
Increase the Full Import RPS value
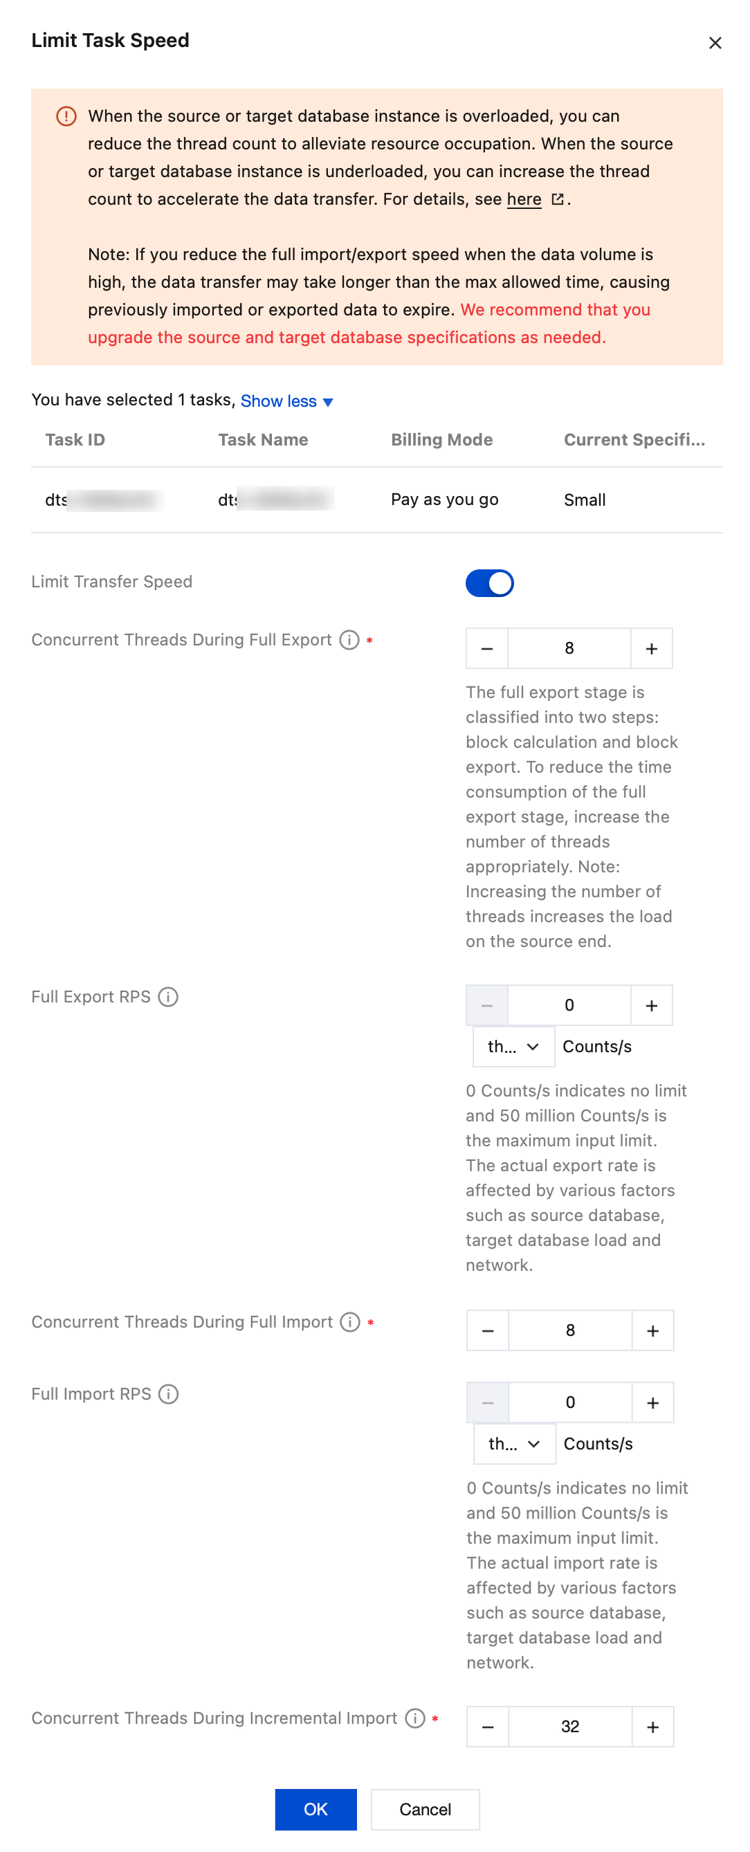click(x=652, y=1402)
